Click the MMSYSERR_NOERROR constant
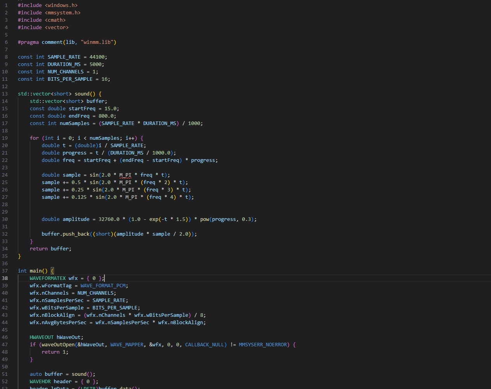 click(x=263, y=345)
